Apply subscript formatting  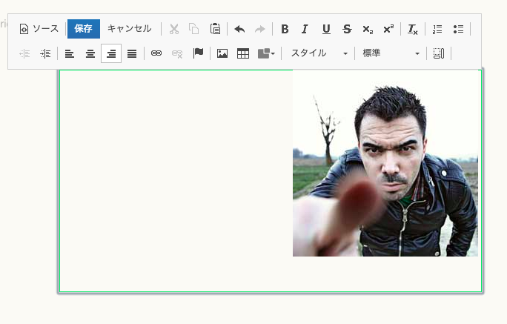(368, 29)
